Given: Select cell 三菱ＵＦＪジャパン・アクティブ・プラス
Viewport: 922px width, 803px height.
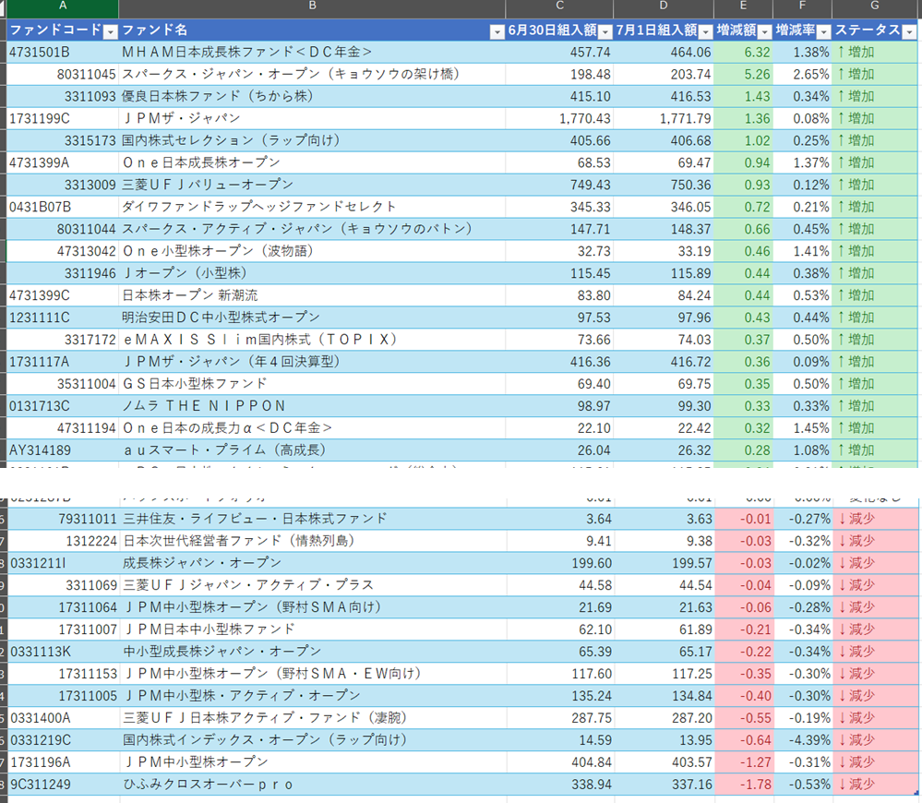Looking at the screenshot, I should pos(314,585).
